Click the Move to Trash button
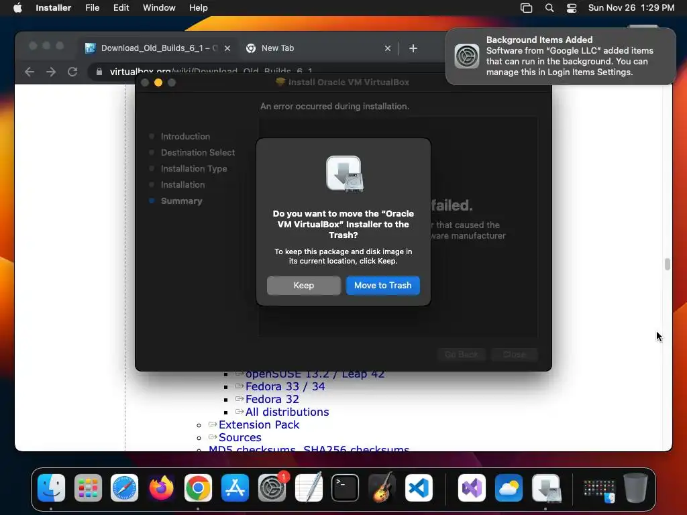Screen dimensions: 687x515 coord(382,285)
